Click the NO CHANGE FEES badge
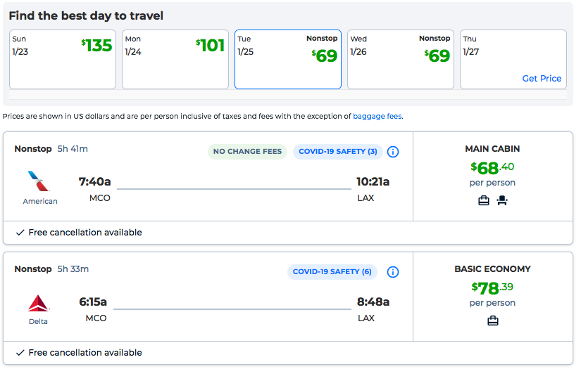 (247, 152)
